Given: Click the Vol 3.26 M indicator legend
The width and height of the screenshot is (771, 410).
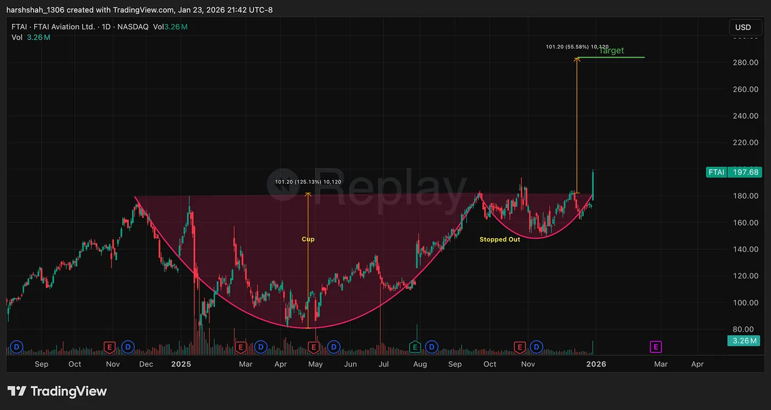Looking at the screenshot, I should (31, 37).
